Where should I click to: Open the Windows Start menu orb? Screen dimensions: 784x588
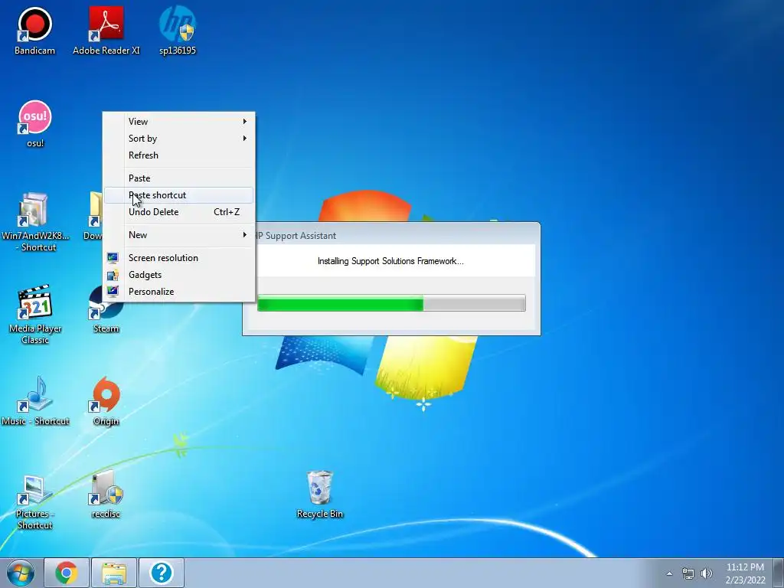[21, 573]
